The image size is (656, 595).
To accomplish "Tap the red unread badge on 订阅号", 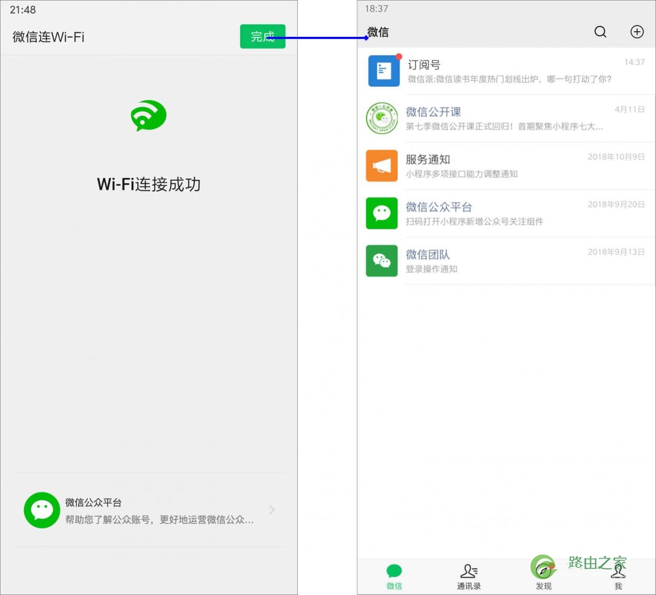I will 399,57.
